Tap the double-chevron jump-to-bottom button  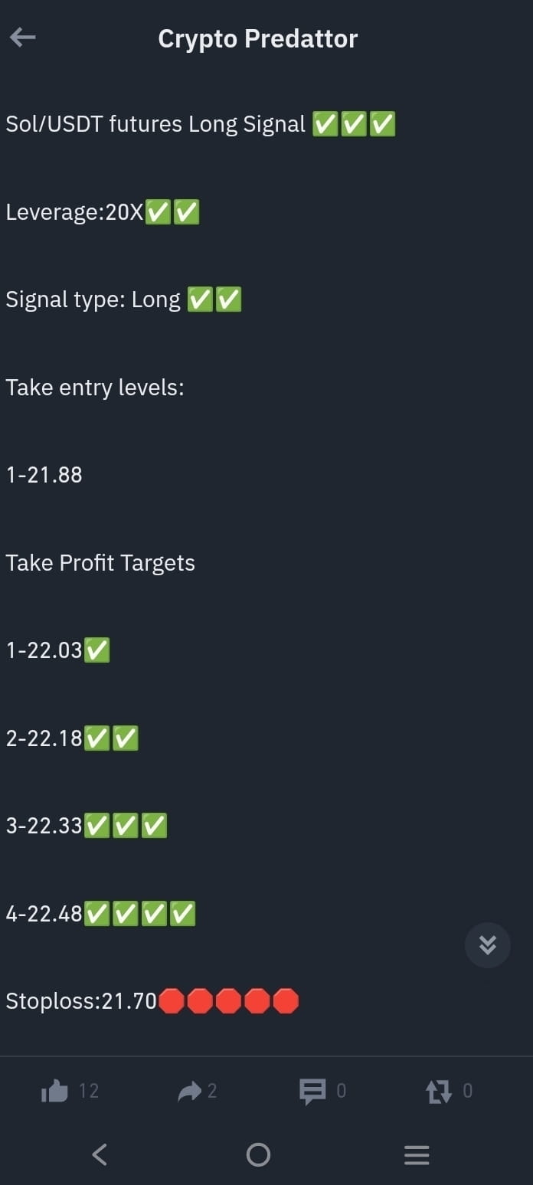pos(487,944)
